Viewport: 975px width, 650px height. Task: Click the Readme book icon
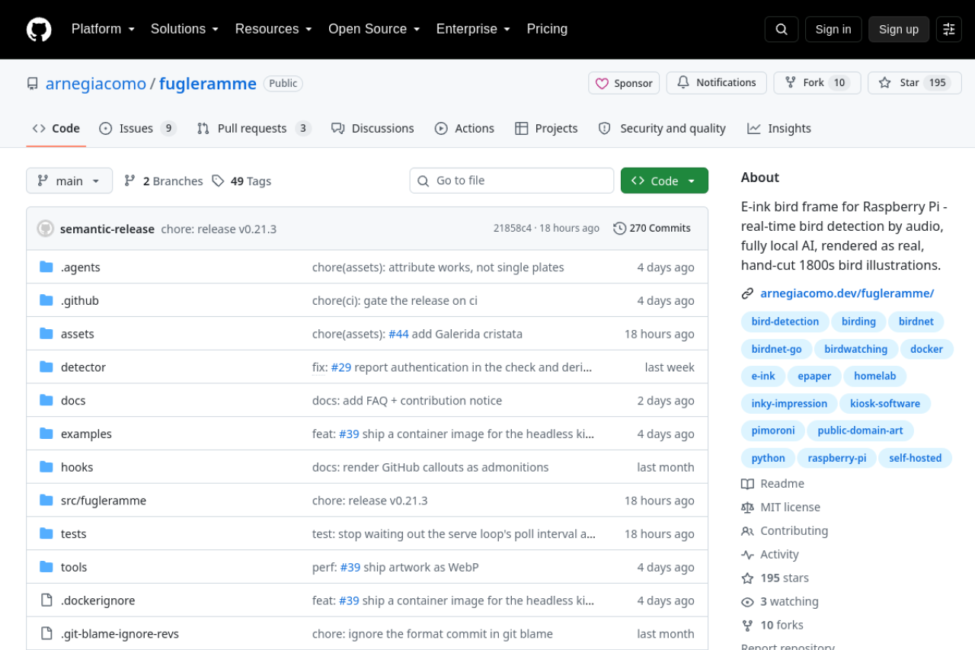pos(747,484)
